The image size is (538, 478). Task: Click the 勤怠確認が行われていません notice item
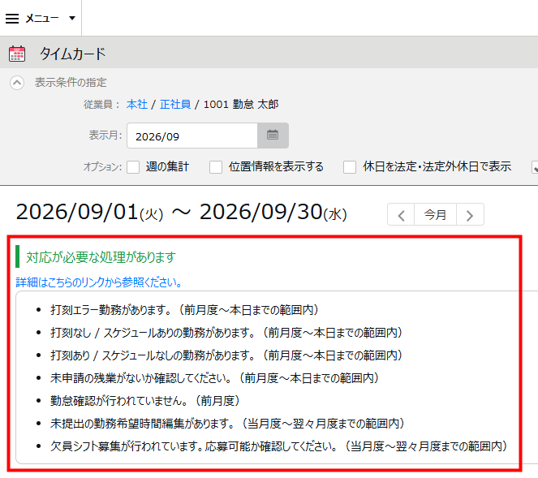coord(144,400)
